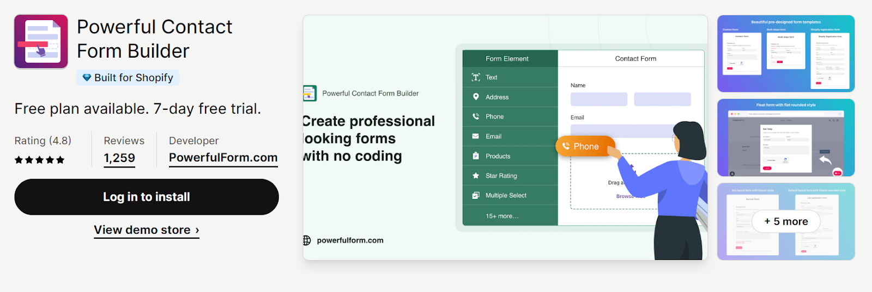The width and height of the screenshot is (872, 292).
Task: Click the Create professional looking forms headline
Action: 369,139
